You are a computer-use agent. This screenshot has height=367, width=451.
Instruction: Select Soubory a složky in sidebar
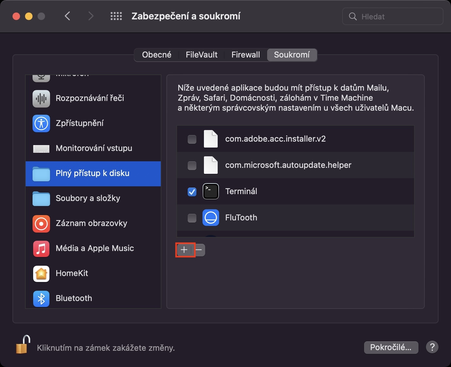pos(88,198)
